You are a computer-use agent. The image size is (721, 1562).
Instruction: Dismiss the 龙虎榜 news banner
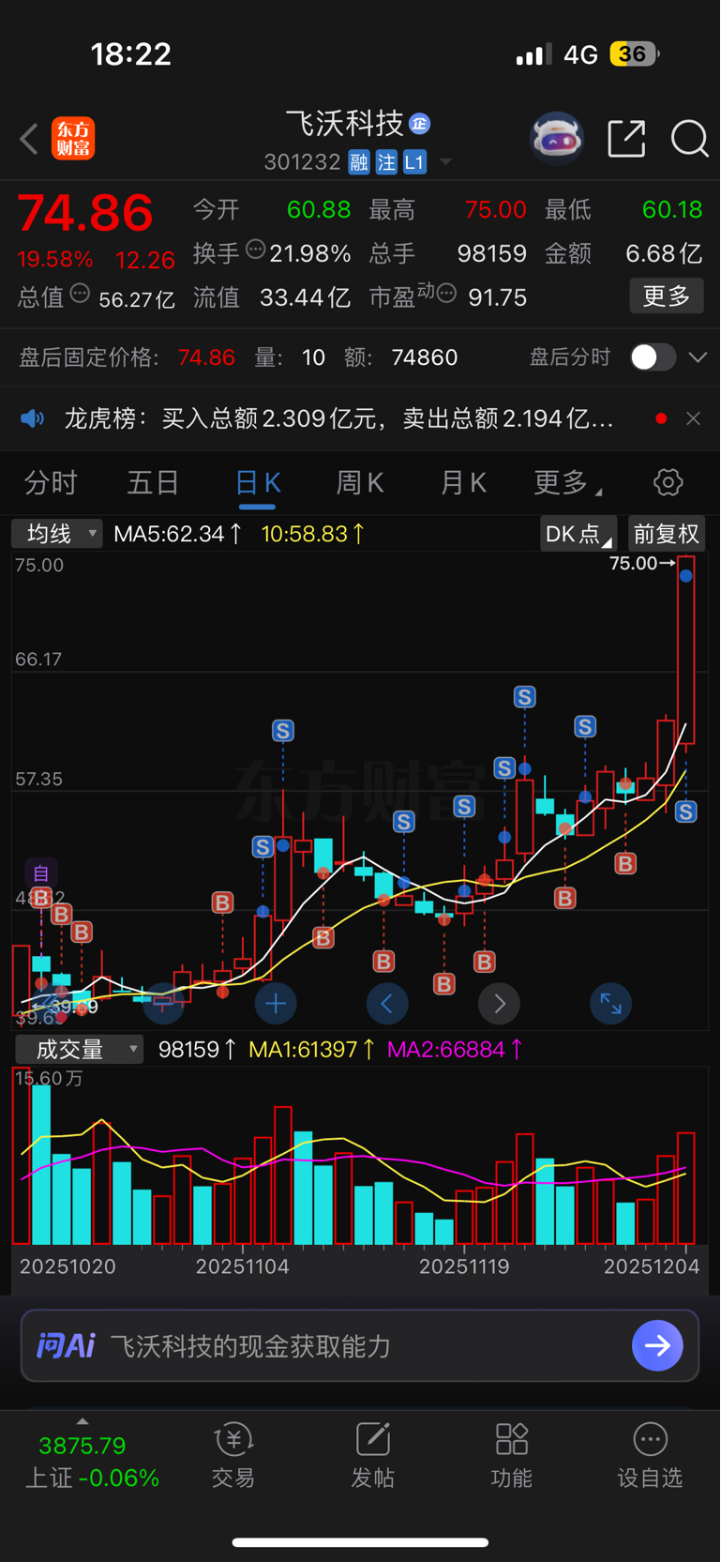click(x=693, y=418)
